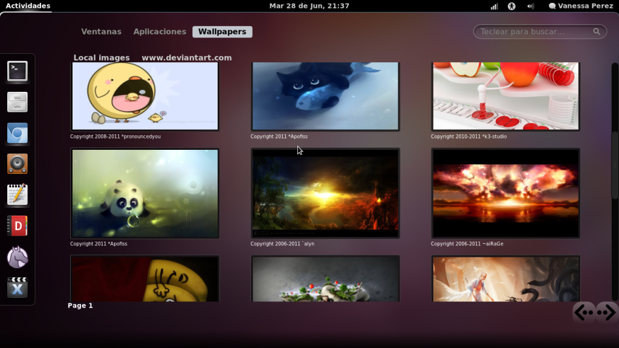
Task: Click the Page 1 label
Action: (x=80, y=305)
